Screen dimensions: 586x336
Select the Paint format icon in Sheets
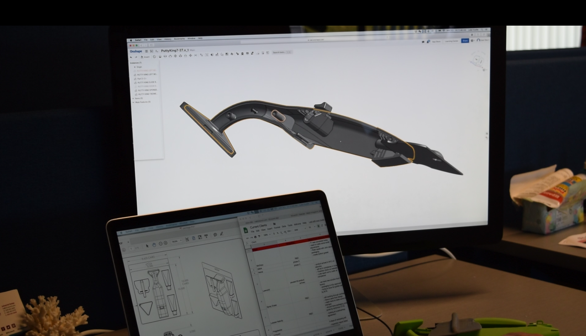(x=259, y=237)
